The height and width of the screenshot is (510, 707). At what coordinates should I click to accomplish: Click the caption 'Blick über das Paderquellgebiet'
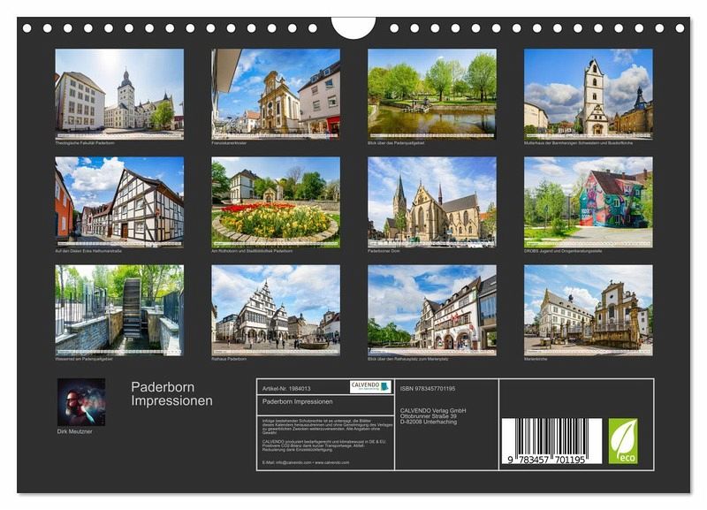[x=396, y=143]
